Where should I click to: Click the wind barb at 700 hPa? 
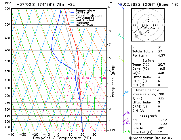coord(126,93)
